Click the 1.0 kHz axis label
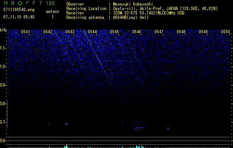The height and width of the screenshot is (148, 233). tap(3, 67)
